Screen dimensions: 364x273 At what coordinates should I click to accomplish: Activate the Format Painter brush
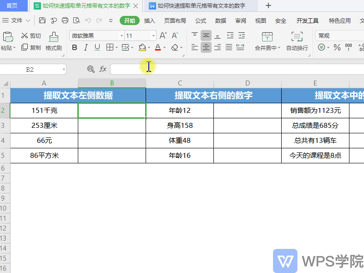click(x=54, y=37)
